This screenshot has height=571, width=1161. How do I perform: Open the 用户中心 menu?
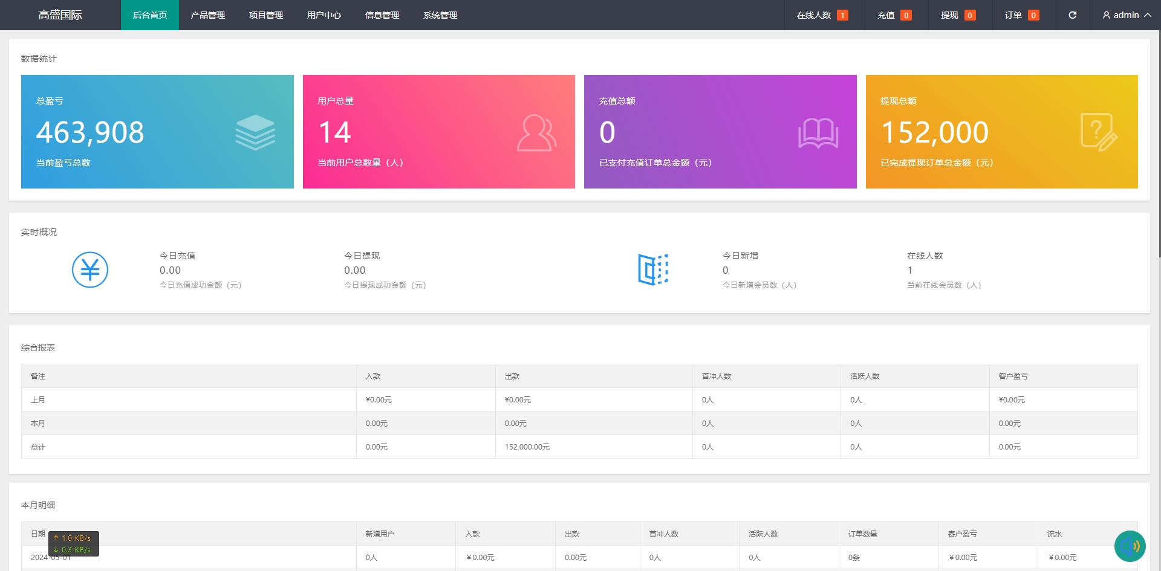coord(324,15)
